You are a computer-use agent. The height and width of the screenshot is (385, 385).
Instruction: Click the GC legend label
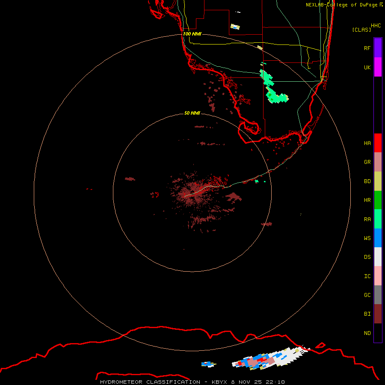(367, 295)
